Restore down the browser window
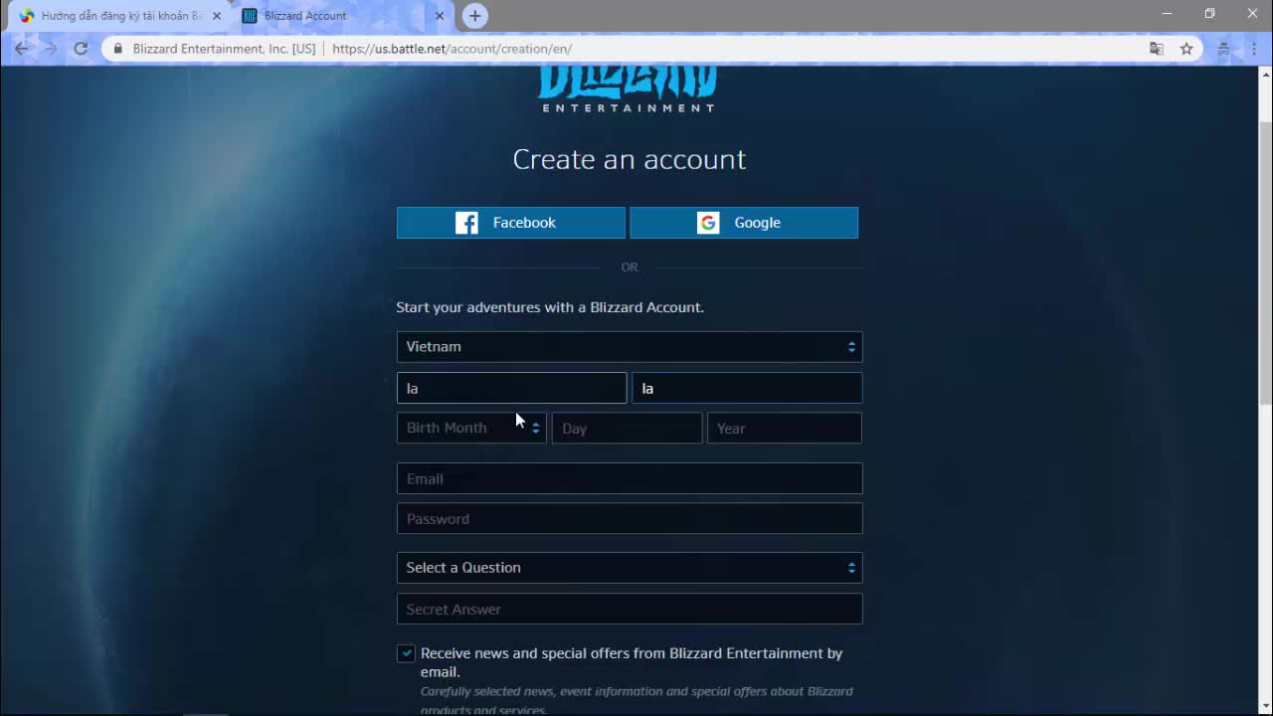Viewport: 1273px width, 716px height. pyautogui.click(x=1209, y=14)
